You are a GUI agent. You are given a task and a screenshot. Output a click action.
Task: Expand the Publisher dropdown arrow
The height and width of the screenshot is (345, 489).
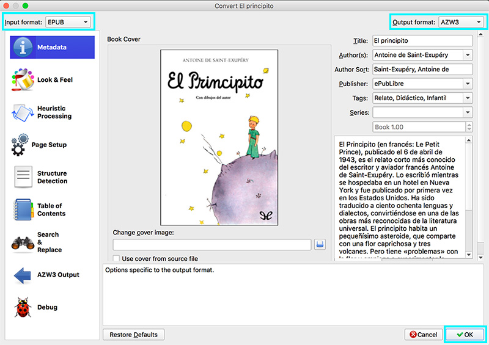click(x=468, y=84)
